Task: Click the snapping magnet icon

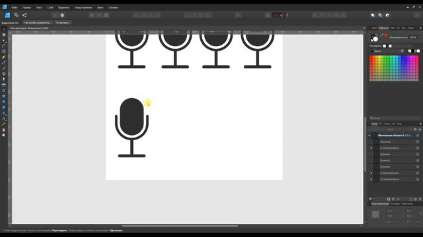Action: 282,15
